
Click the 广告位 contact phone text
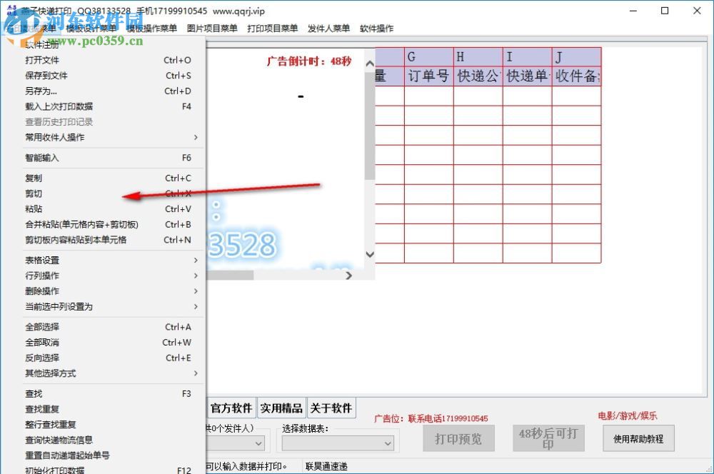tap(431, 418)
